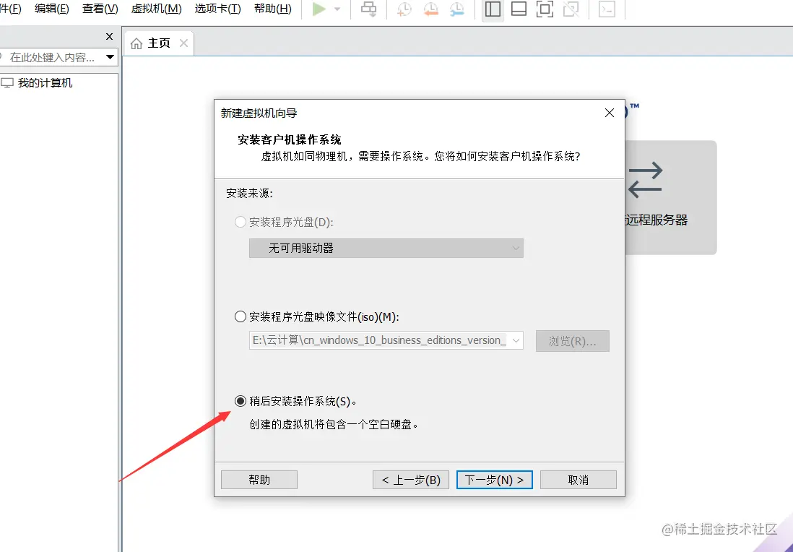Viewport: 793px width, 552px height.
Task: Click the green power on play icon
Action: pyautogui.click(x=318, y=9)
